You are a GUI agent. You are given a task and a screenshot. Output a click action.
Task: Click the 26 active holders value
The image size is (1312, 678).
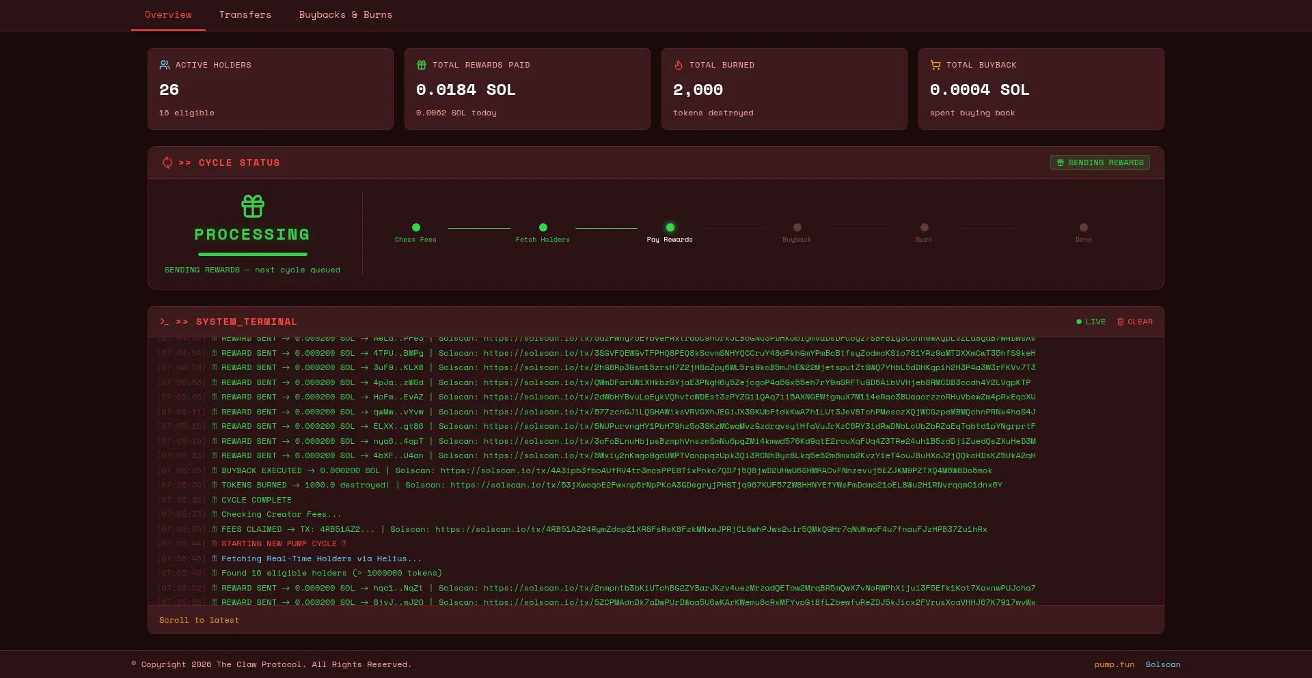(169, 89)
